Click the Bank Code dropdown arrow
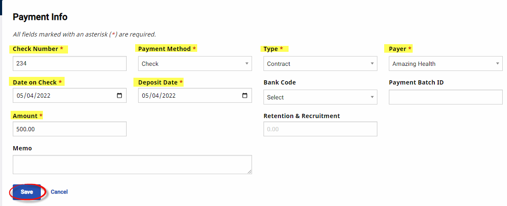 click(x=372, y=97)
